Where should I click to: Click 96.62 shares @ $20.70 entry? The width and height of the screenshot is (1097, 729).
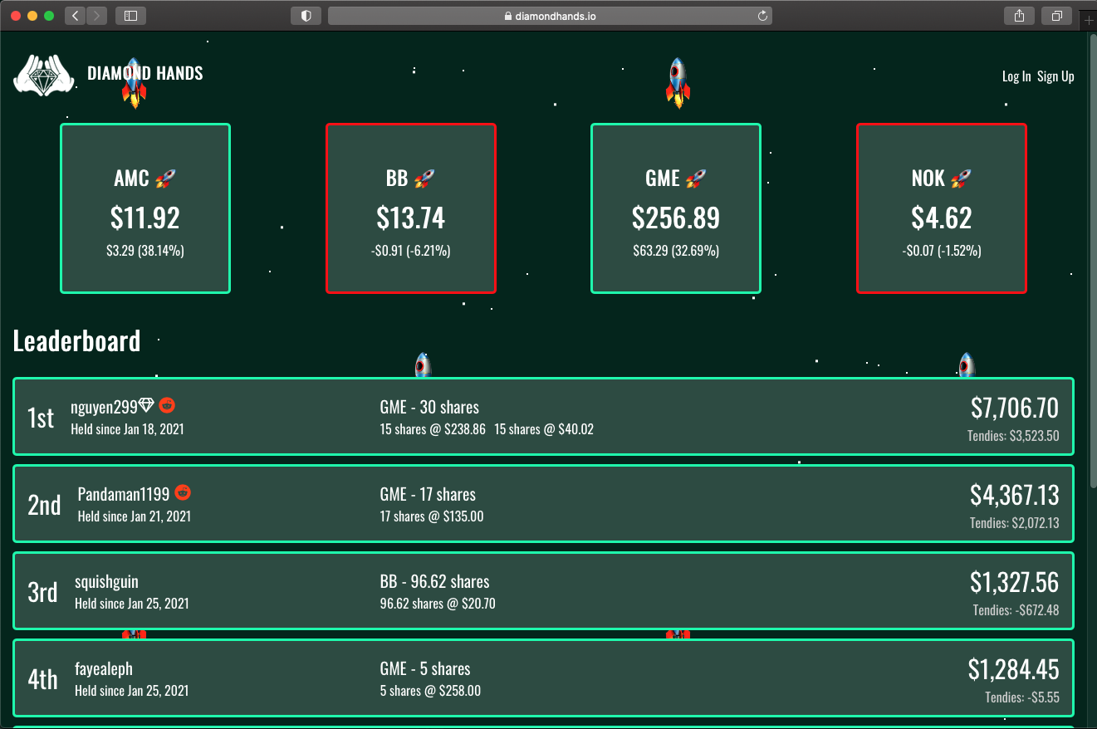(438, 604)
